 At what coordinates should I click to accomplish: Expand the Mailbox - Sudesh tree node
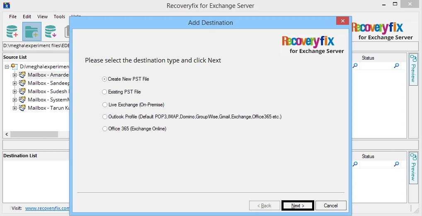(15, 91)
